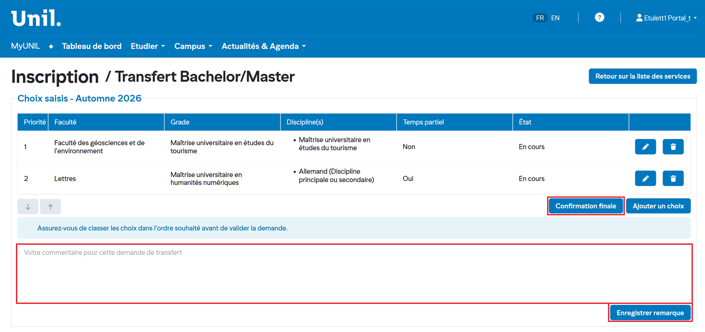Open MyUNIL home link
The width and height of the screenshot is (705, 332).
pyautogui.click(x=26, y=46)
